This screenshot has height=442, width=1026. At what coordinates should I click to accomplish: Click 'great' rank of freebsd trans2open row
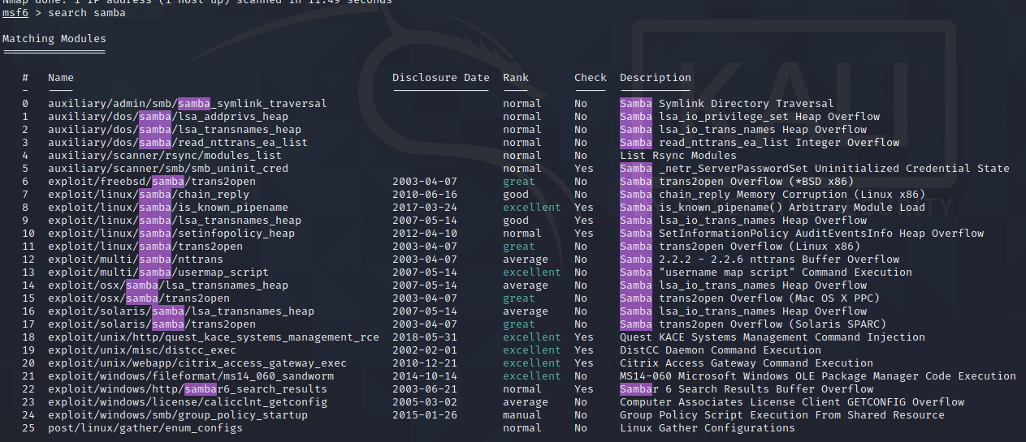click(519, 182)
